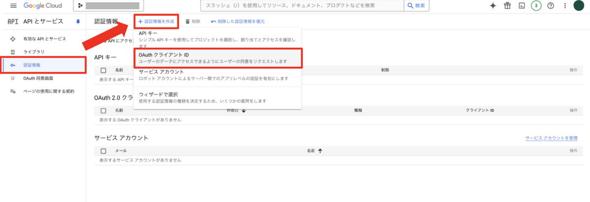This screenshot has width=590, height=202.
Task: Click the resource search input field
Action: click(x=302, y=5)
